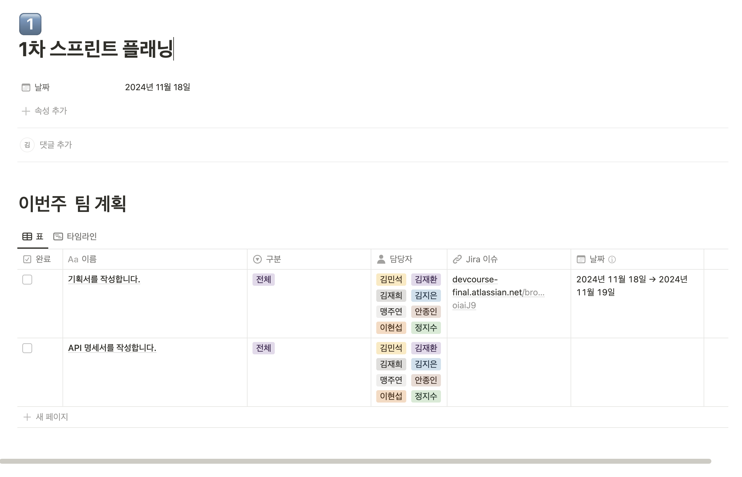The image size is (742, 477).
Task: Check the 완료 box for 기획서를 작성합니다
Action: [27, 279]
